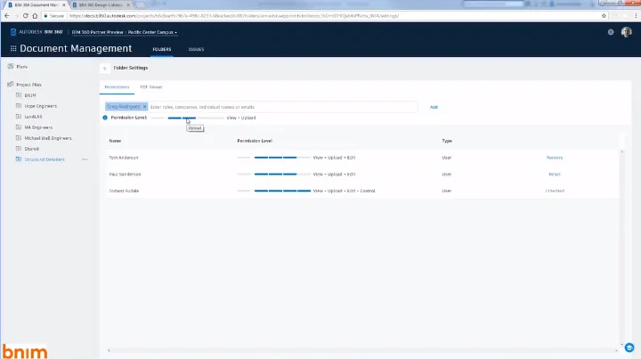Click Remove for Tom Anderson
The image size is (641, 359).
pos(554,158)
